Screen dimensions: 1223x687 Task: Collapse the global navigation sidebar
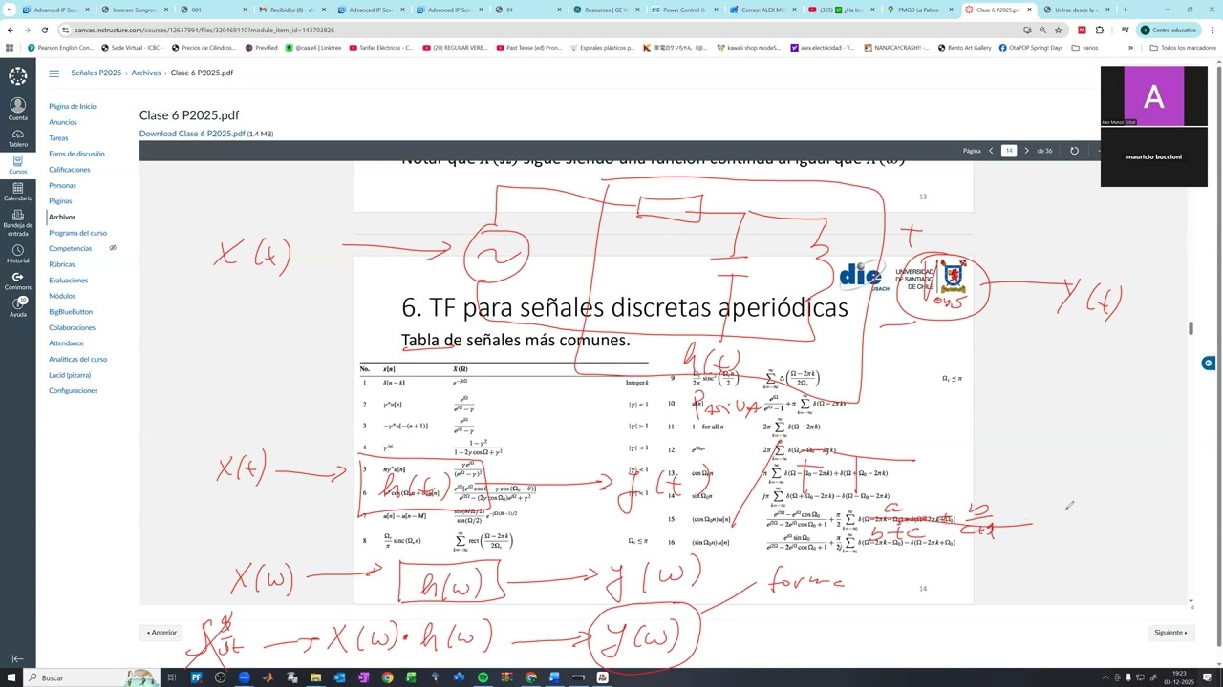(x=17, y=658)
